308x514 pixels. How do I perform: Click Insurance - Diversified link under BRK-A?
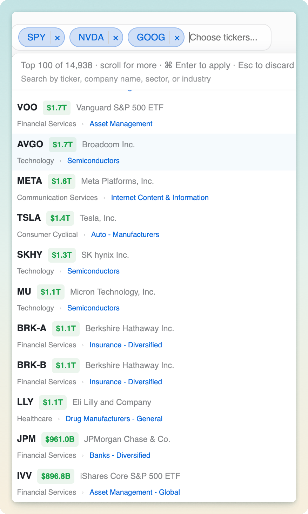(126, 345)
